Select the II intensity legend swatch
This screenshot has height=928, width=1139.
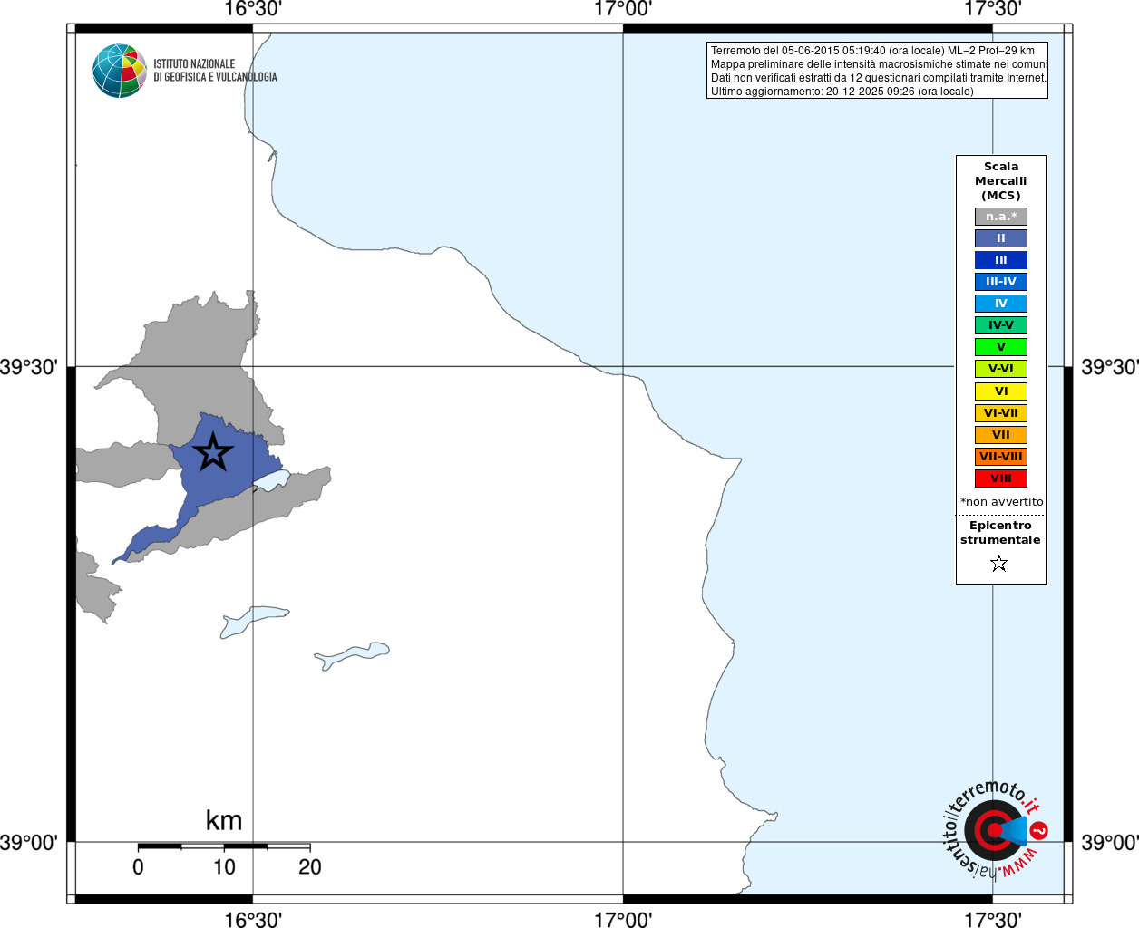pos(1001,238)
